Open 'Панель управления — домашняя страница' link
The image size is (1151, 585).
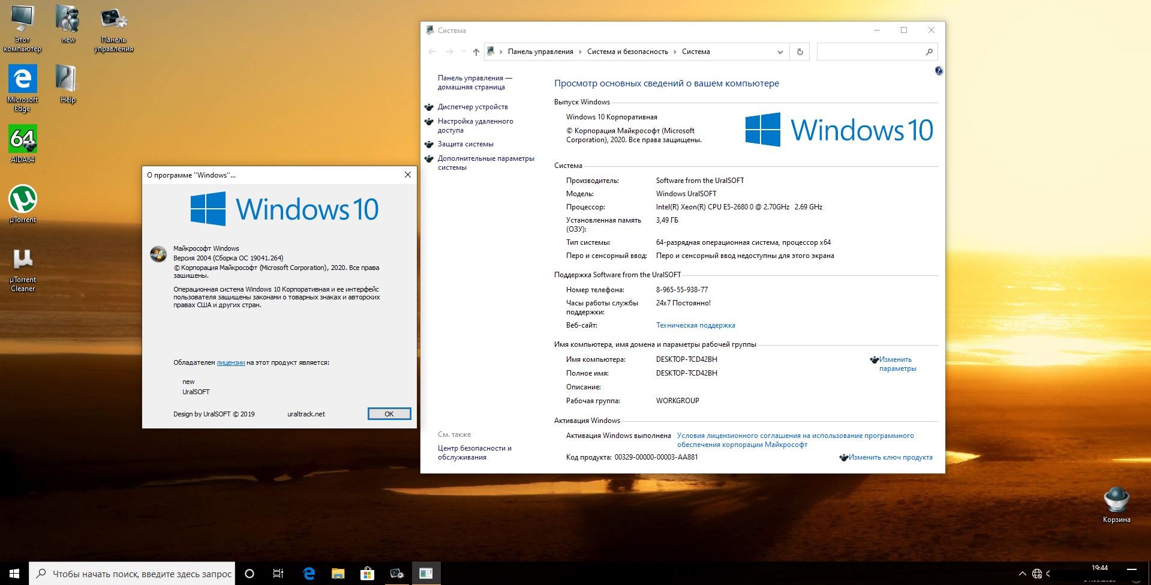[x=474, y=82]
